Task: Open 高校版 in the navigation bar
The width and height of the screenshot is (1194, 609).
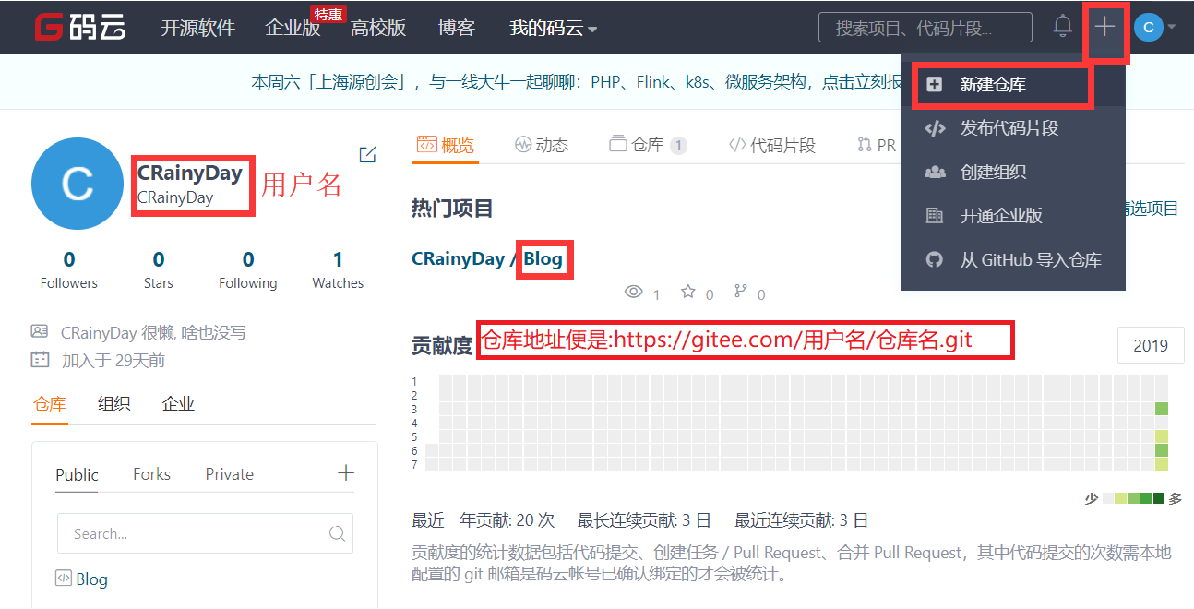Action: [378, 28]
